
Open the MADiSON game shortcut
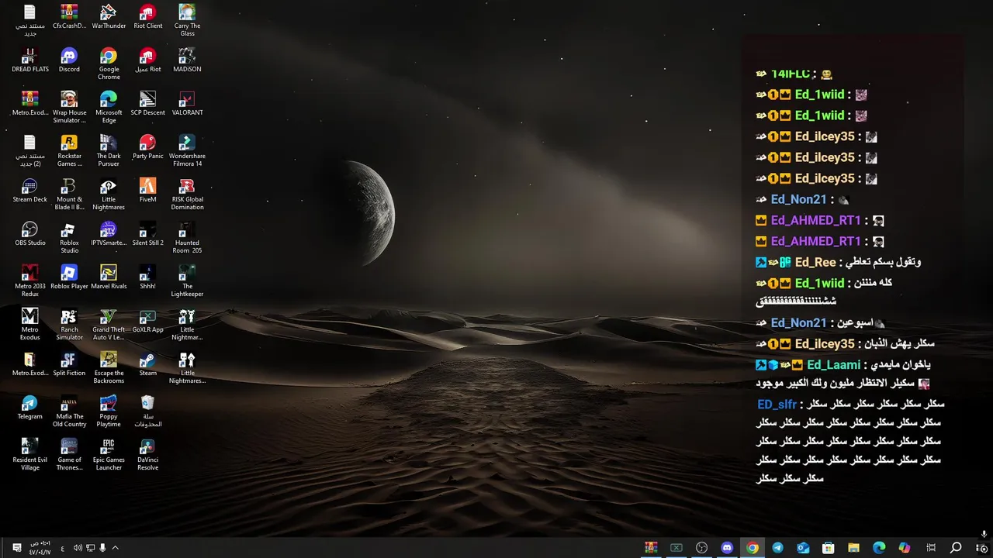(x=187, y=60)
